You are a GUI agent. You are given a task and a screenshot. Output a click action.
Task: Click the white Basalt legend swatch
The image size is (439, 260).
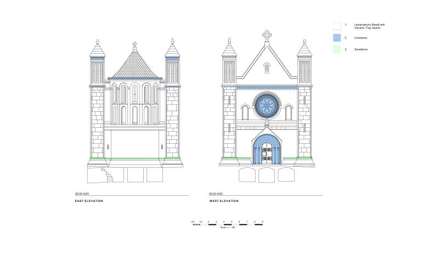[337, 26]
